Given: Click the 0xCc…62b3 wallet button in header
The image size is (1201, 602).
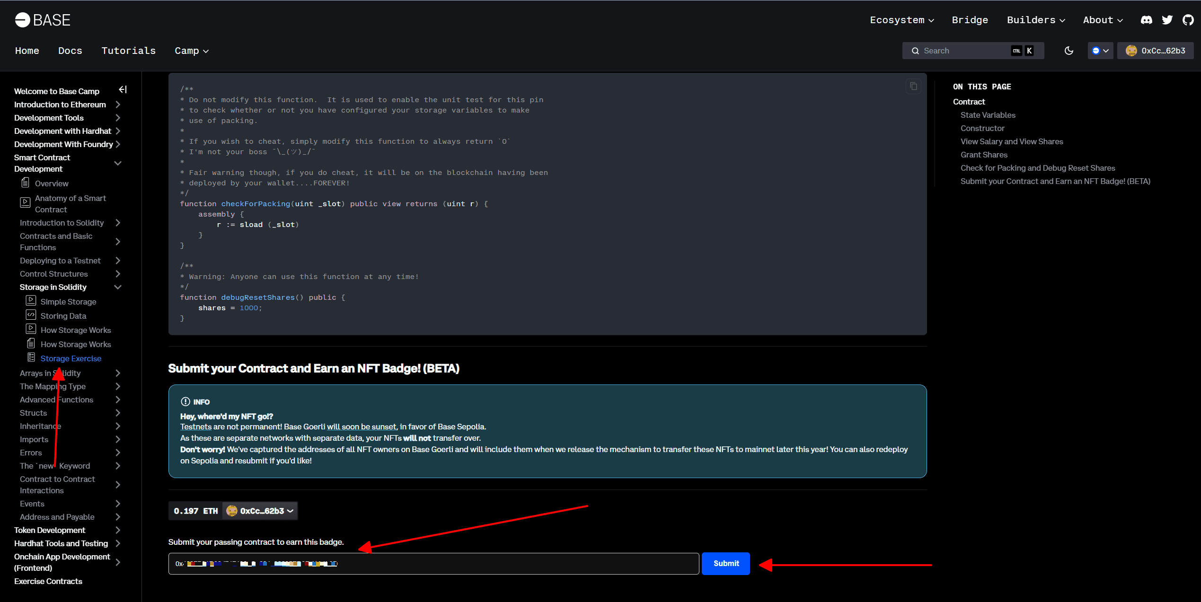Looking at the screenshot, I should (x=1156, y=51).
